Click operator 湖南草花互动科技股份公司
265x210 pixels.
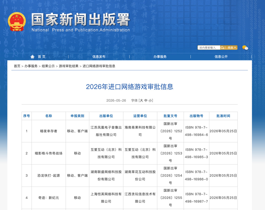[x=140, y=176]
